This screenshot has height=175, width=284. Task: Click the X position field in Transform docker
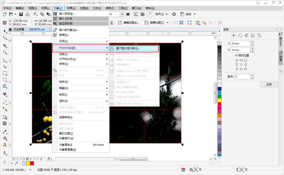pos(240,44)
